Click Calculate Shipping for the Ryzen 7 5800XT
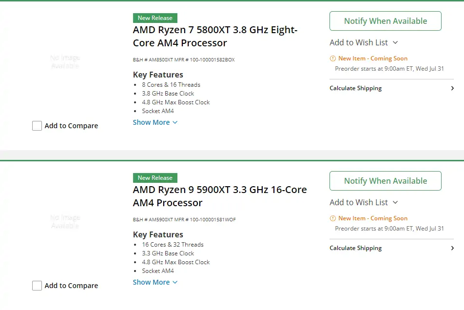 click(391, 88)
